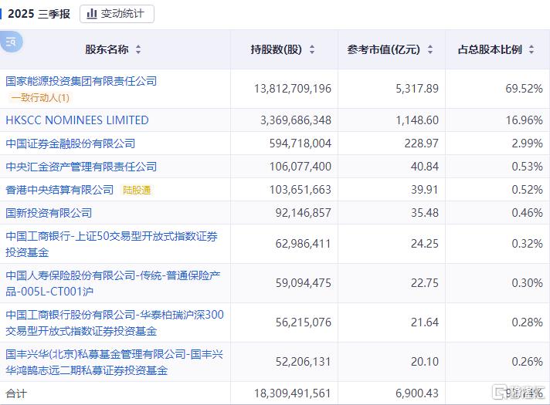Click market value 228.97
This screenshot has width=550, height=405.
(421, 143)
